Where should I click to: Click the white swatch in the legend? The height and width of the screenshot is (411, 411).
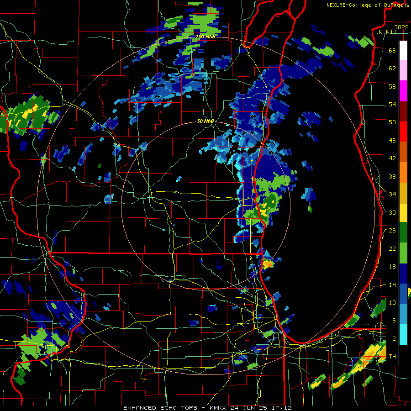point(403,50)
